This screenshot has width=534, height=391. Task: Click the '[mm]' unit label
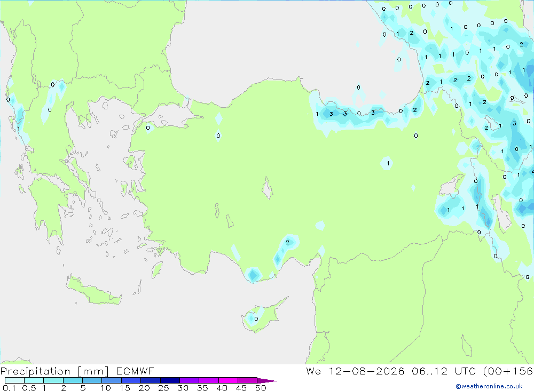coord(93,371)
